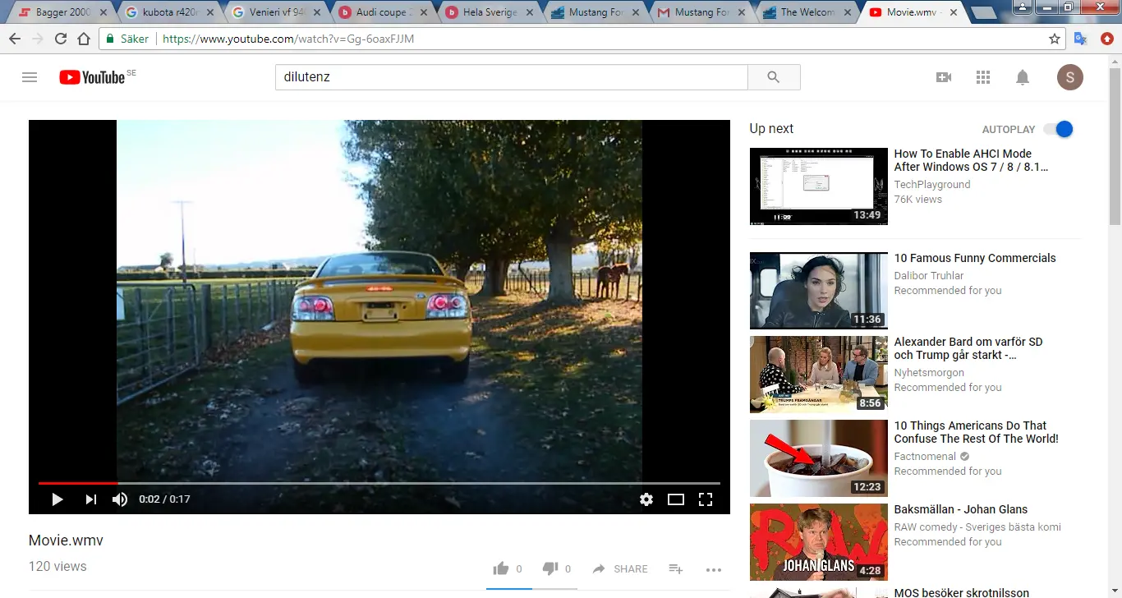1122x598 pixels.
Task: Open Alexander Bard om varför SD title
Action: 968,348
